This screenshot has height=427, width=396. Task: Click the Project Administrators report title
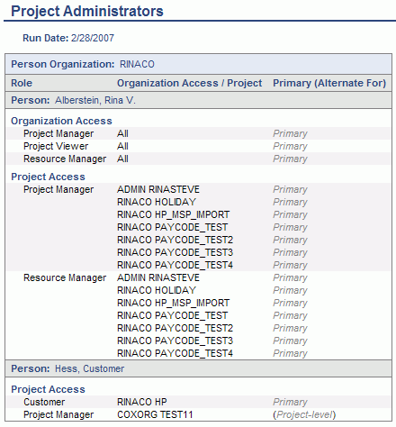87,12
